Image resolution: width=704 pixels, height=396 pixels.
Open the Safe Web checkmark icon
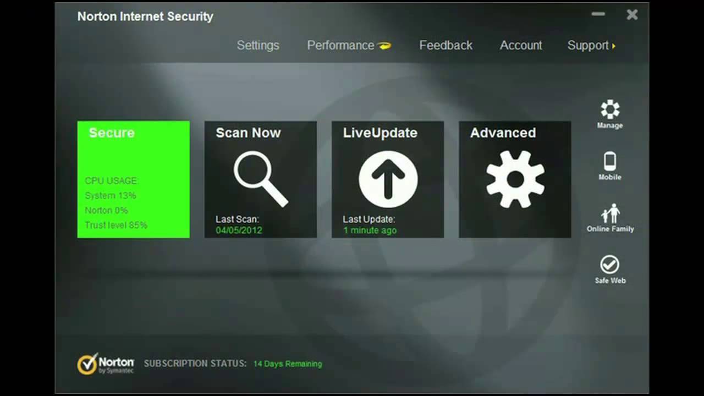[x=610, y=265]
